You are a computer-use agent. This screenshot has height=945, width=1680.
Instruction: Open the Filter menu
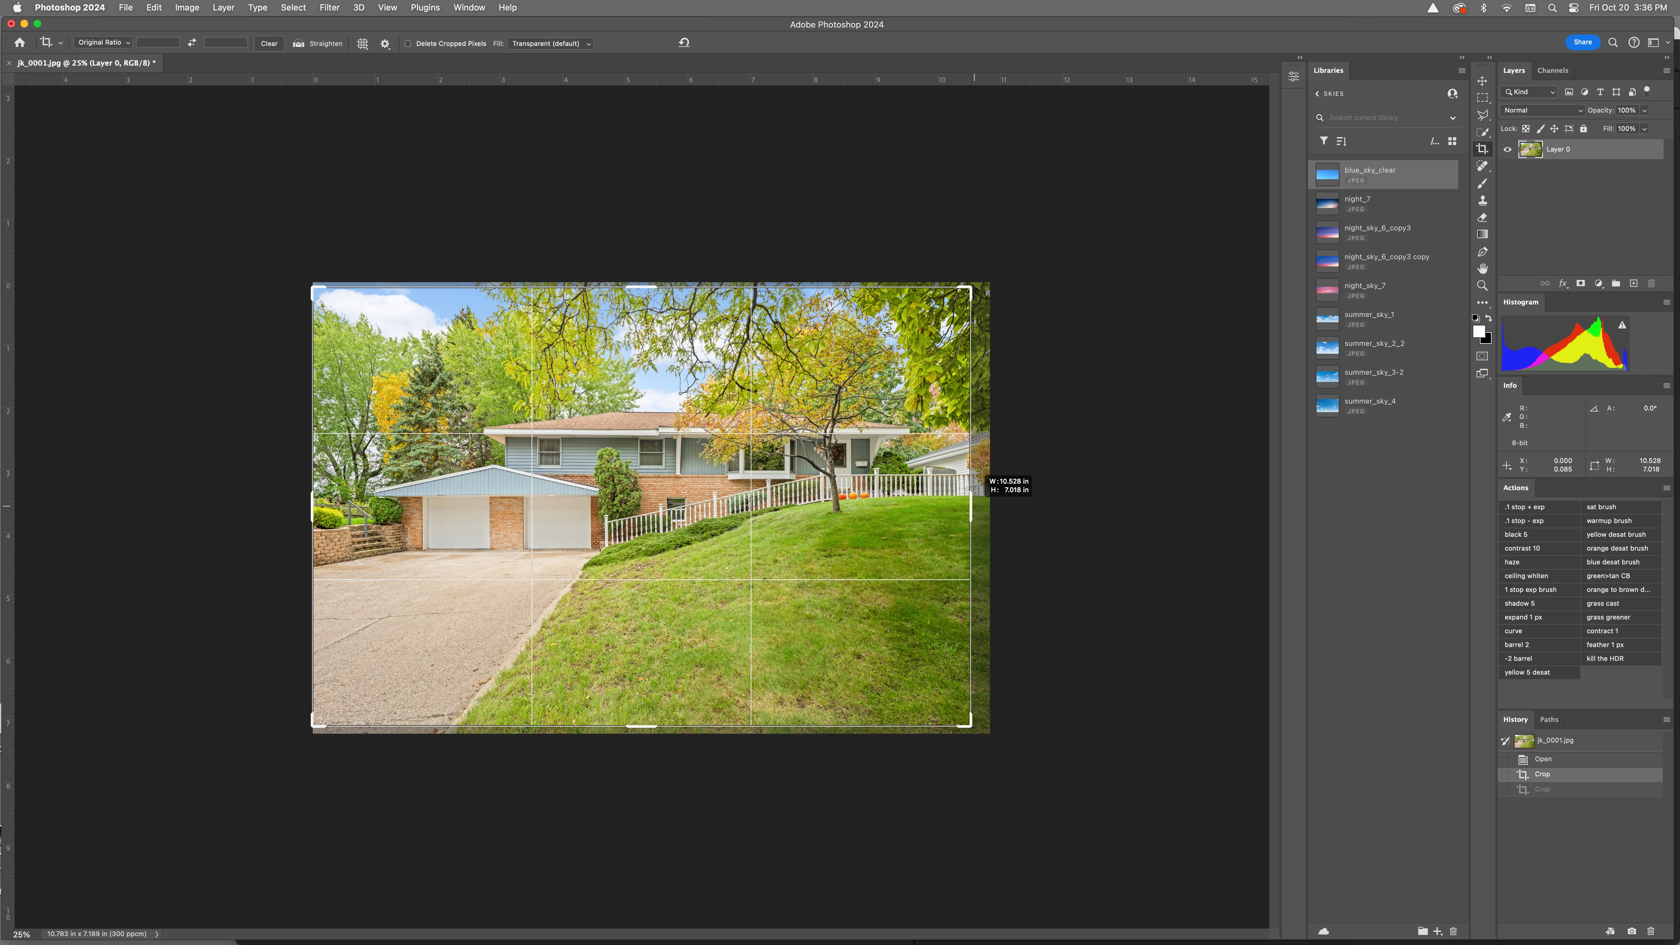point(329,8)
